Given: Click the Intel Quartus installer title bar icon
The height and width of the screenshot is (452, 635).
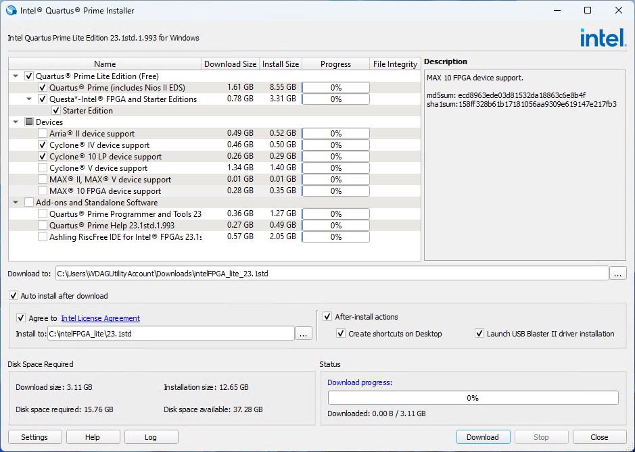Looking at the screenshot, I should (11, 11).
